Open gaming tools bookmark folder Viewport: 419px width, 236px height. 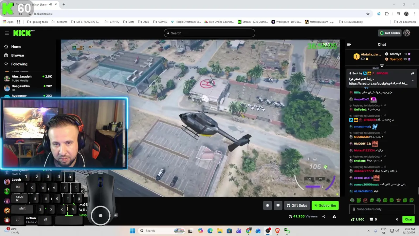click(x=37, y=22)
